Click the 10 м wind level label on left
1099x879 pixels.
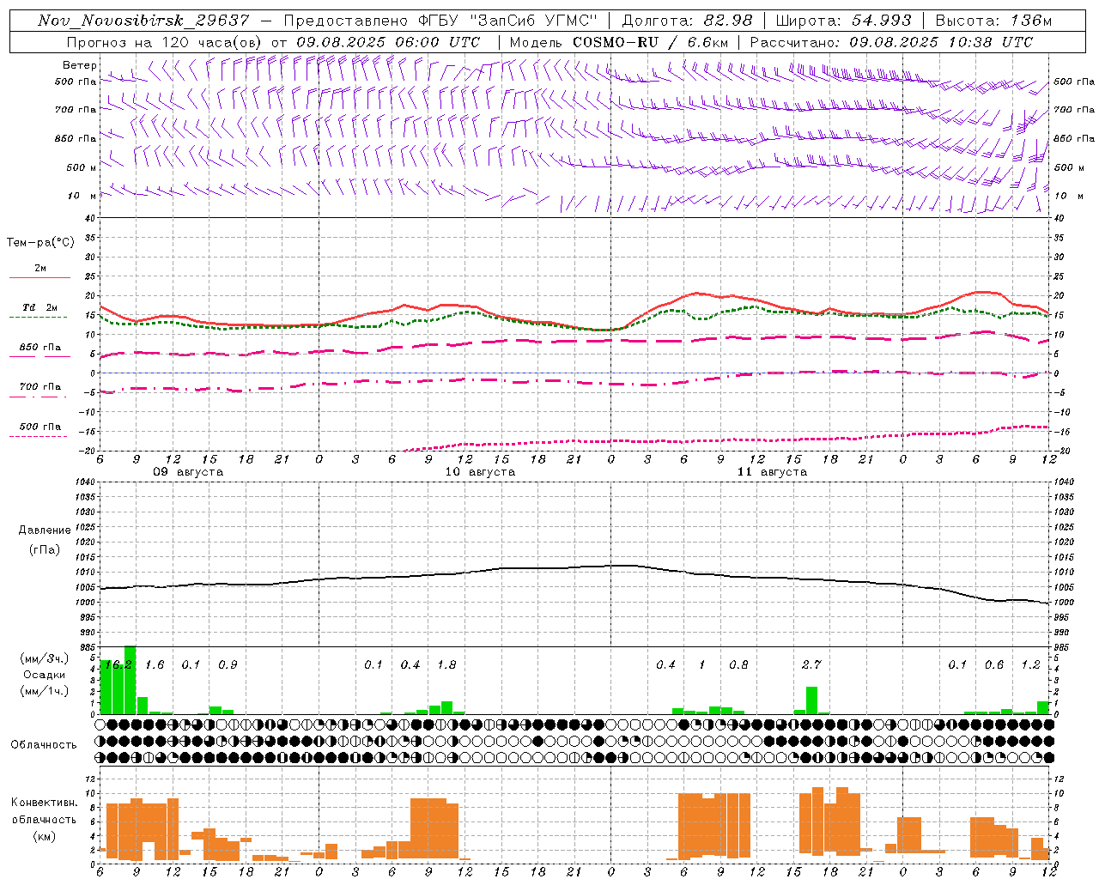pos(82,196)
